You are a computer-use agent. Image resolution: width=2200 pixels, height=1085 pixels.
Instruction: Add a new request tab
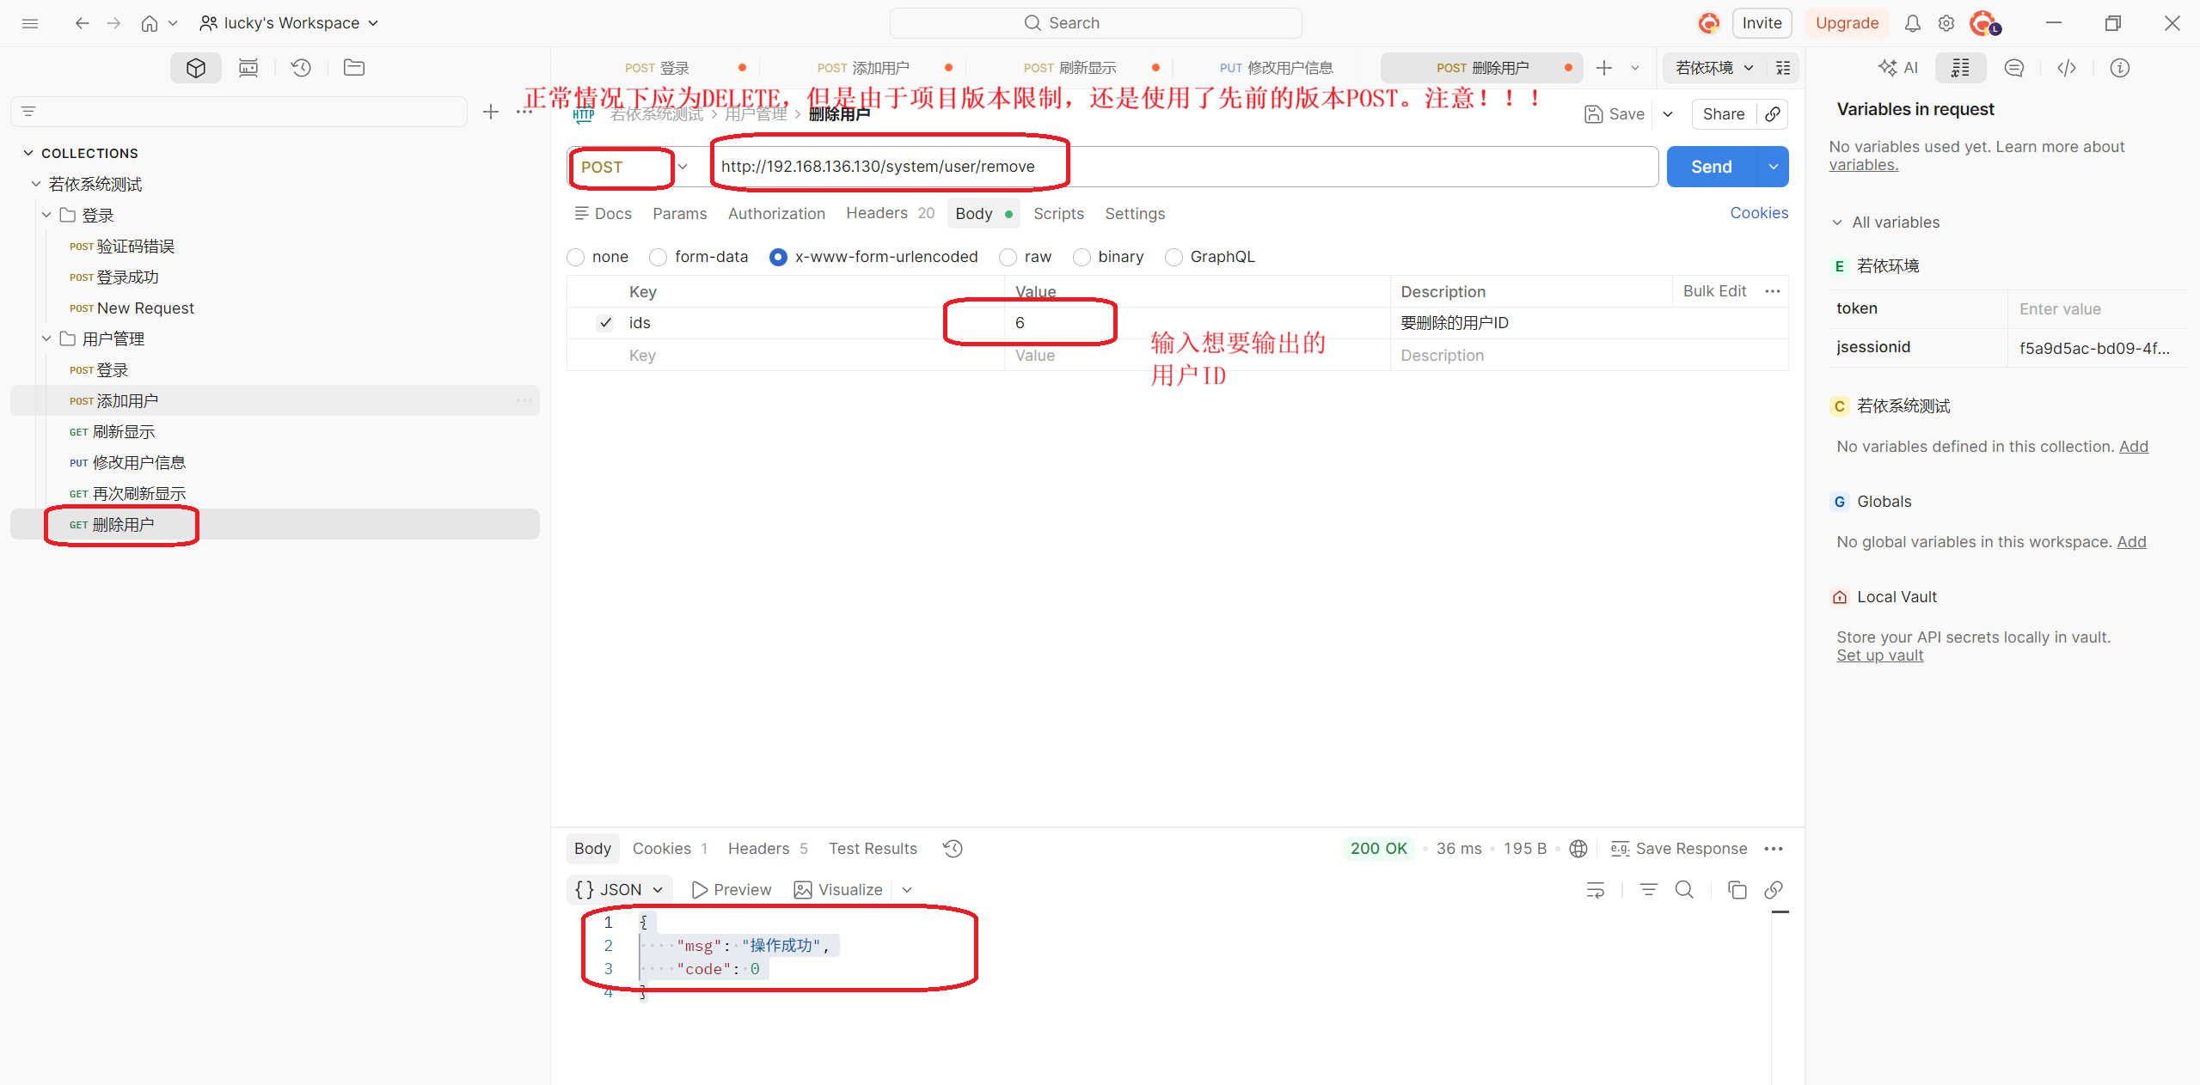pyautogui.click(x=1604, y=68)
